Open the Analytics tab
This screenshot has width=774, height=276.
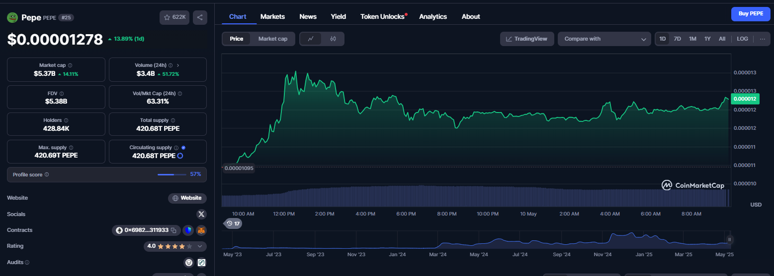[x=433, y=16]
